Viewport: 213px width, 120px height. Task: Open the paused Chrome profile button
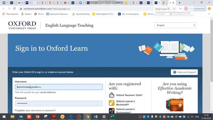[195, 9]
